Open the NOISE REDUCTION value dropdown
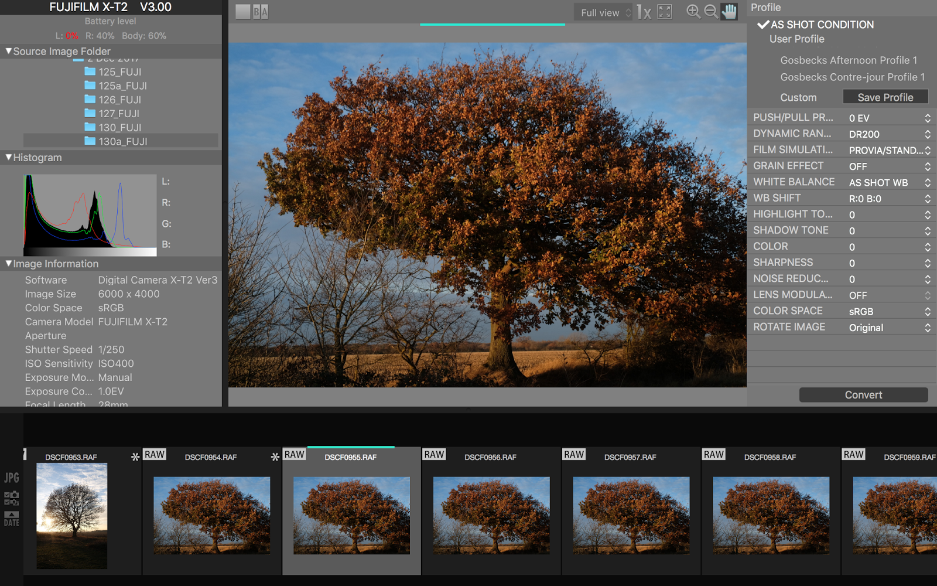Viewport: 937px width, 586px height. (889, 279)
